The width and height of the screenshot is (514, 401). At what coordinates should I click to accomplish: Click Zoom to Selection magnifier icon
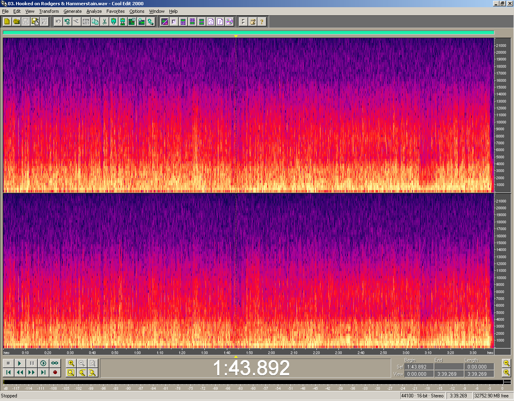71,373
